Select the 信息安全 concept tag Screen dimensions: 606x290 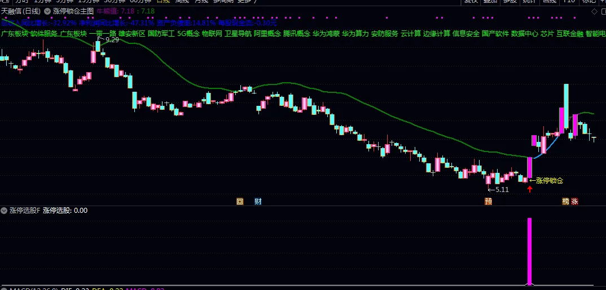pos(466,34)
